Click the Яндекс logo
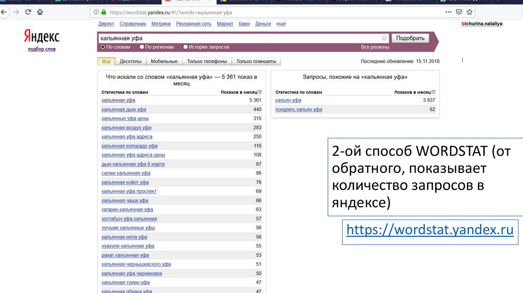Viewport: 523px width, 293px height. pyautogui.click(x=42, y=36)
